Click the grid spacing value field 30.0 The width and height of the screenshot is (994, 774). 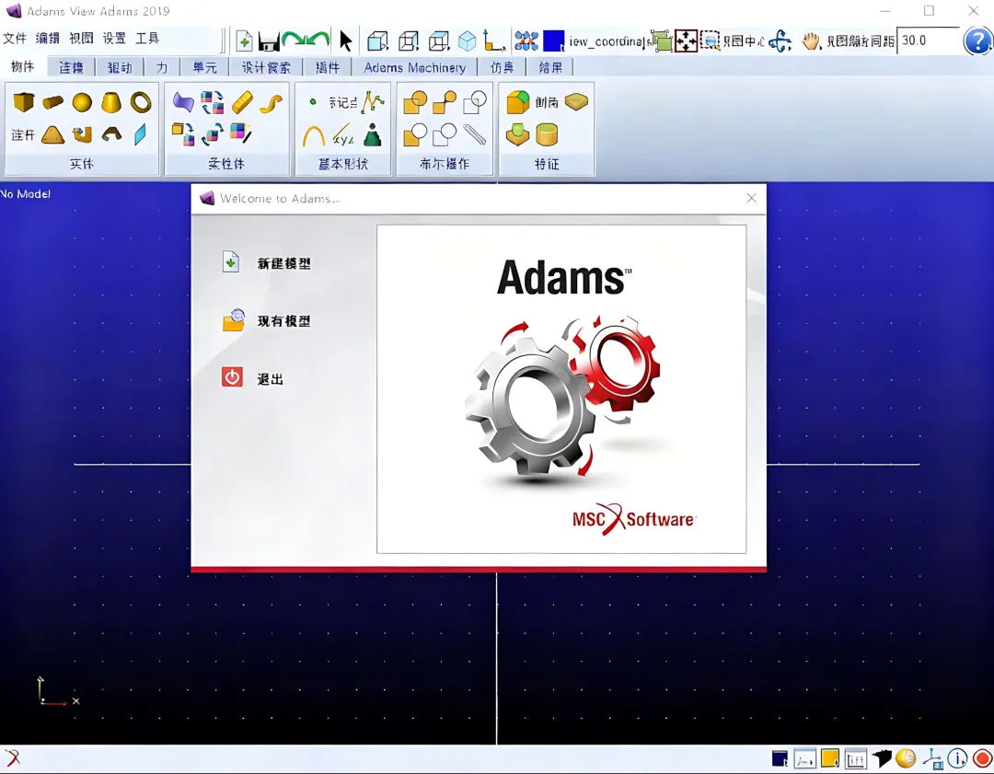pyautogui.click(x=928, y=40)
